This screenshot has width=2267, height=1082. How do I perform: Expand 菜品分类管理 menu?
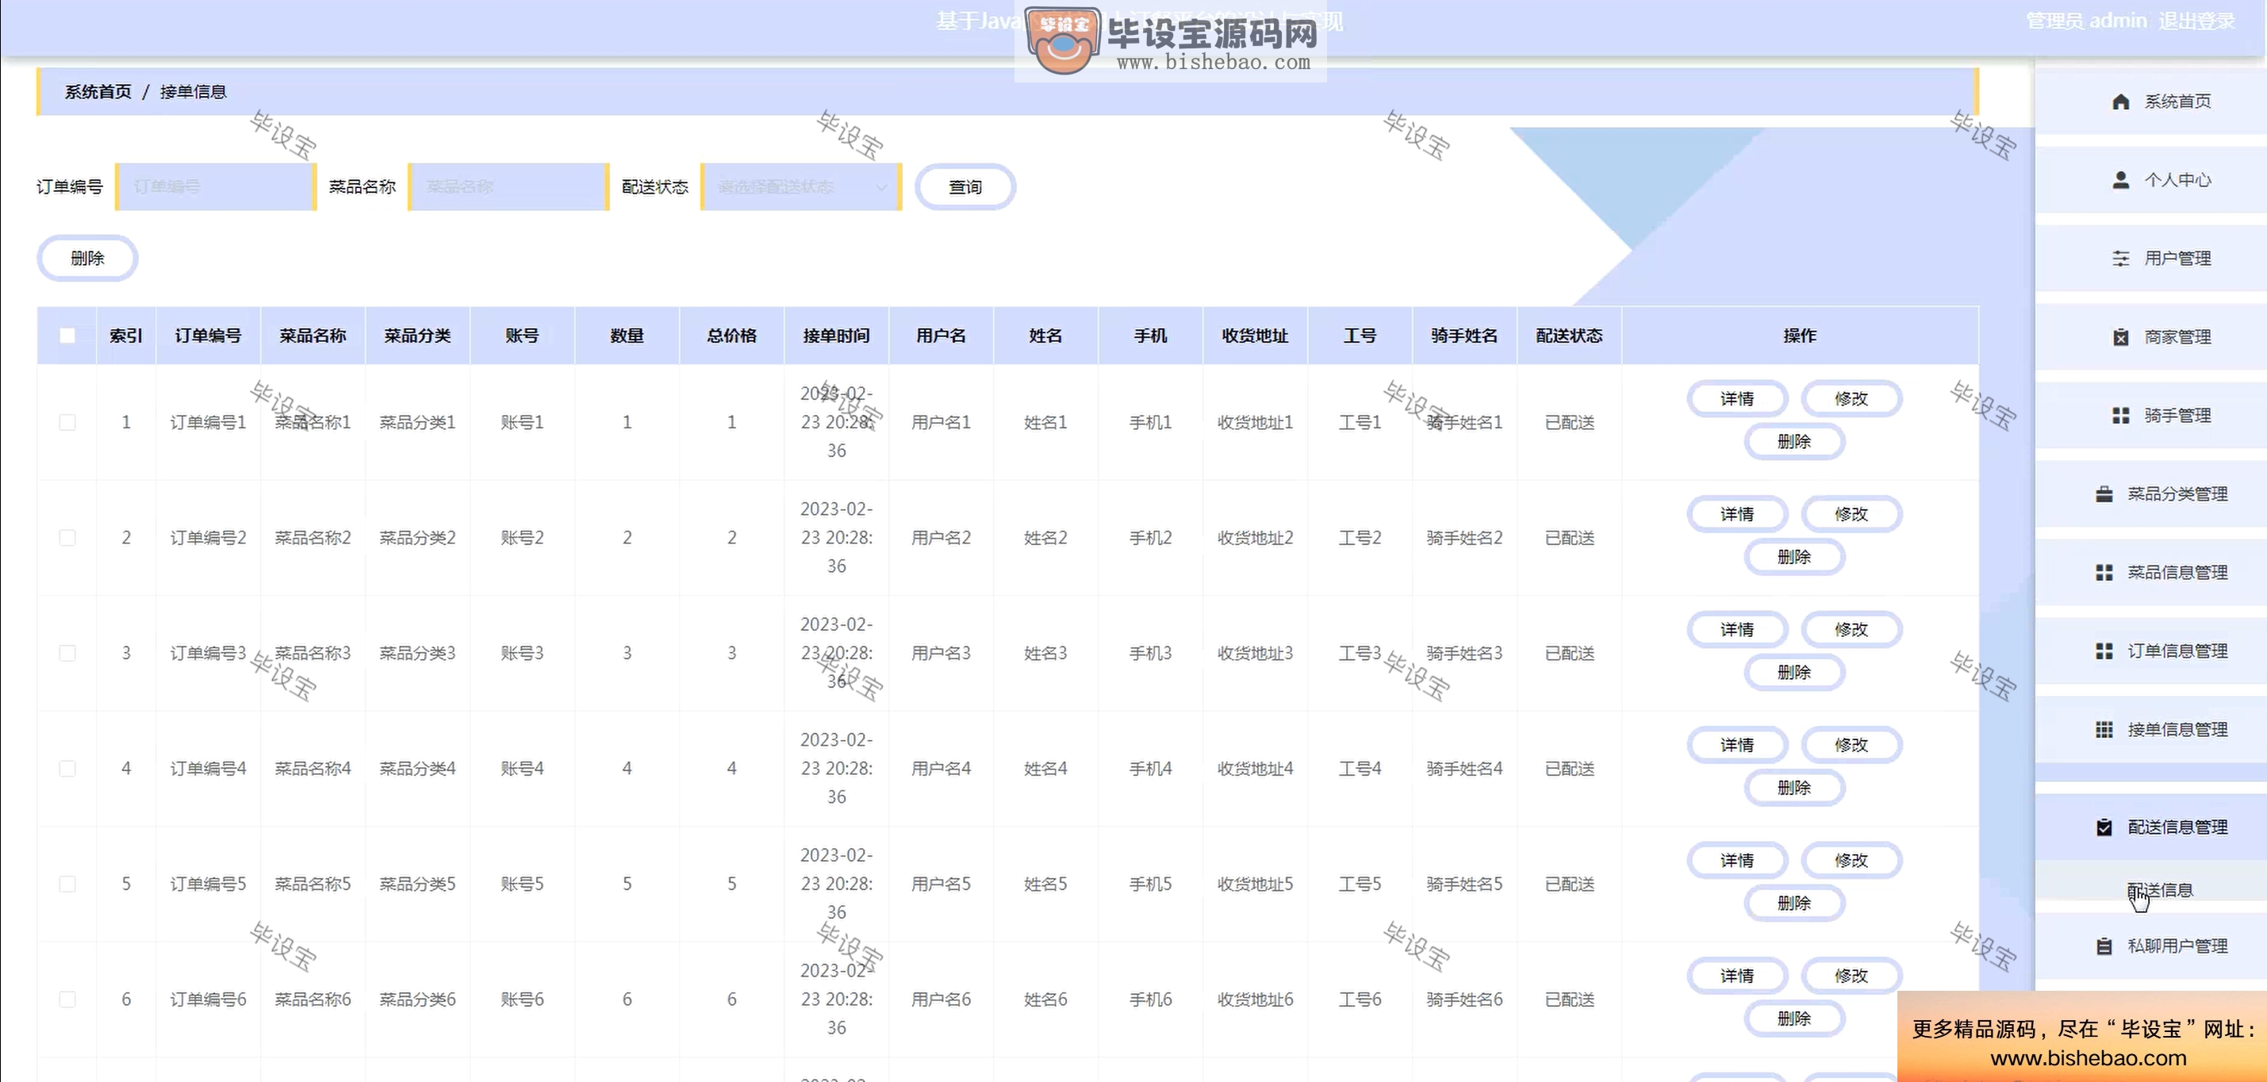2151,494
